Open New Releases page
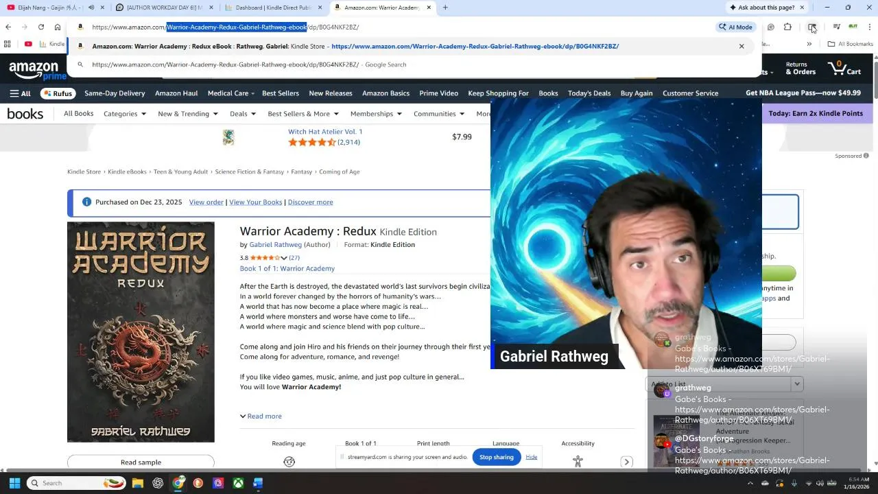This screenshot has width=878, height=494. [x=331, y=93]
